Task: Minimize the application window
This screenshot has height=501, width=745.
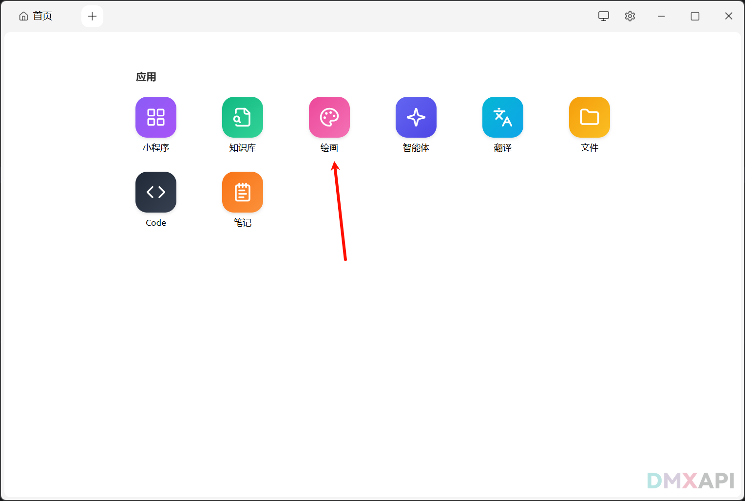Action: coord(661,16)
